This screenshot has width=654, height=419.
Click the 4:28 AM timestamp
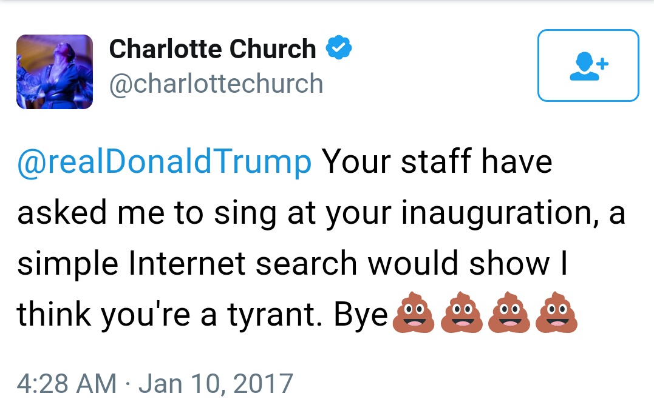click(66, 383)
